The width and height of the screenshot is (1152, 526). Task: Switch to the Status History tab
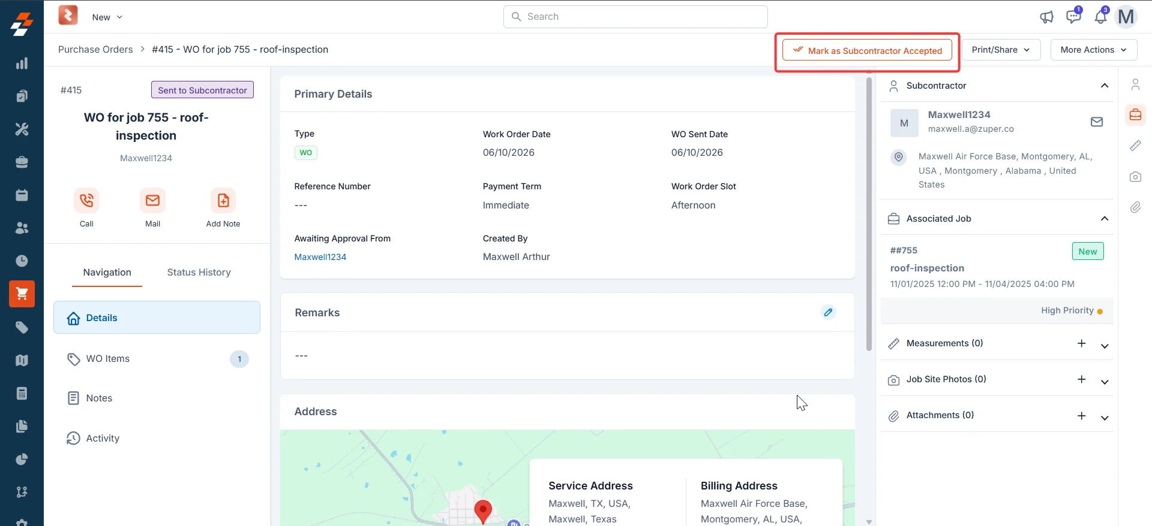[x=199, y=272]
